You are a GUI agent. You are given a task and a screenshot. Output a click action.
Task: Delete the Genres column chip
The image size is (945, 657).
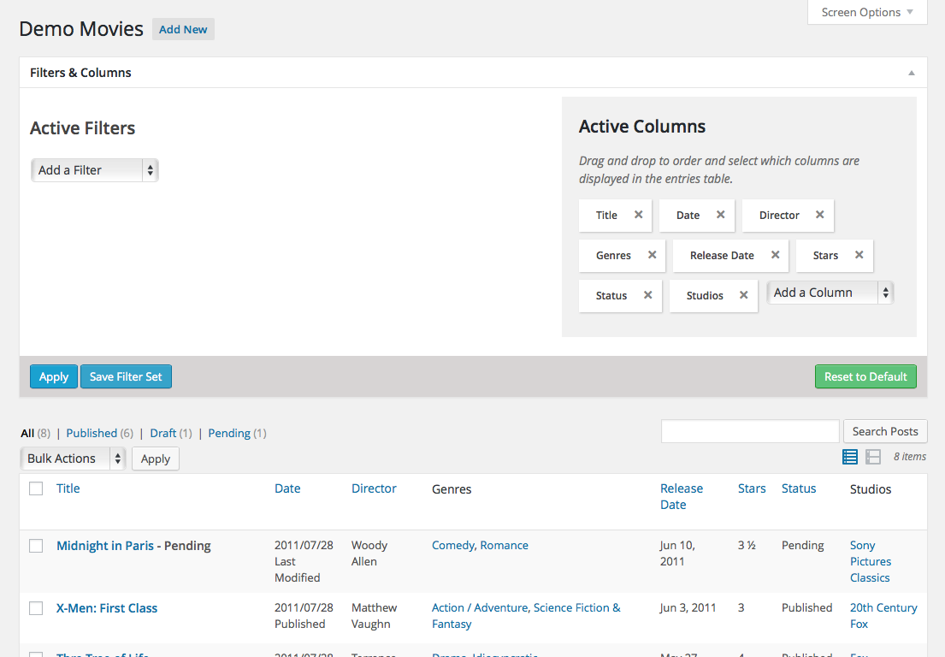click(652, 255)
